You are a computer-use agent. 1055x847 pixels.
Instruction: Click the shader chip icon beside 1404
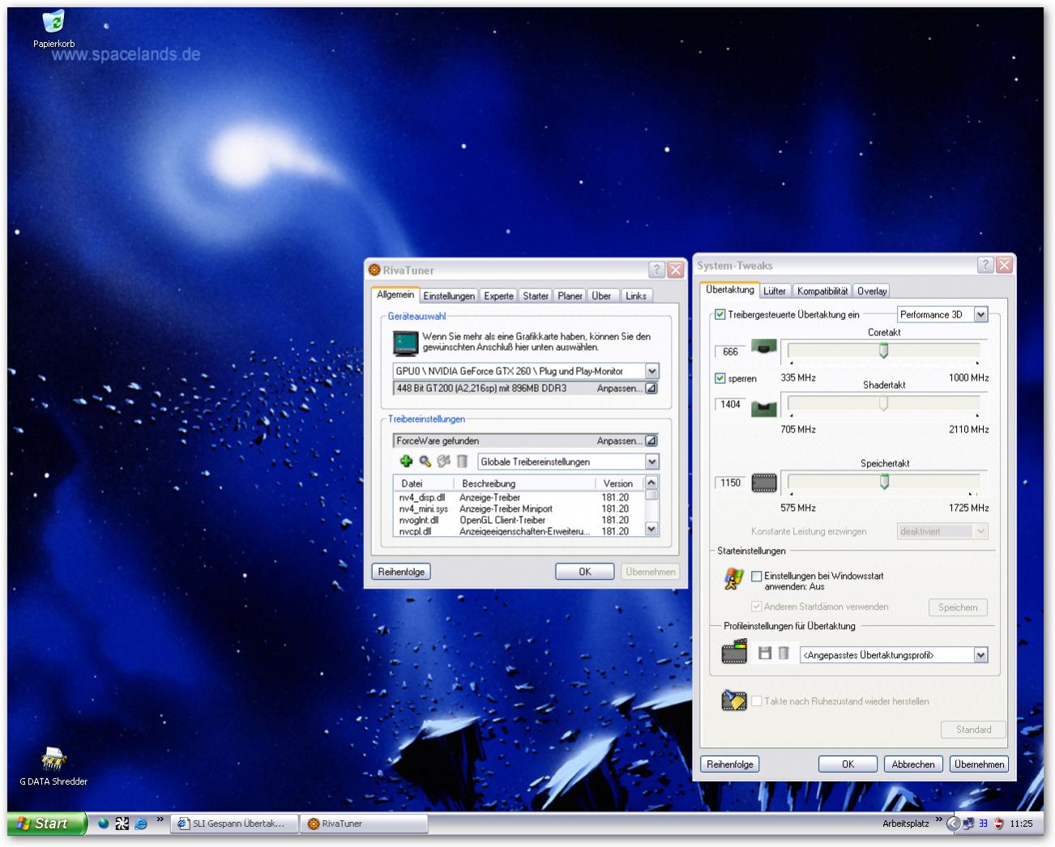[764, 408]
